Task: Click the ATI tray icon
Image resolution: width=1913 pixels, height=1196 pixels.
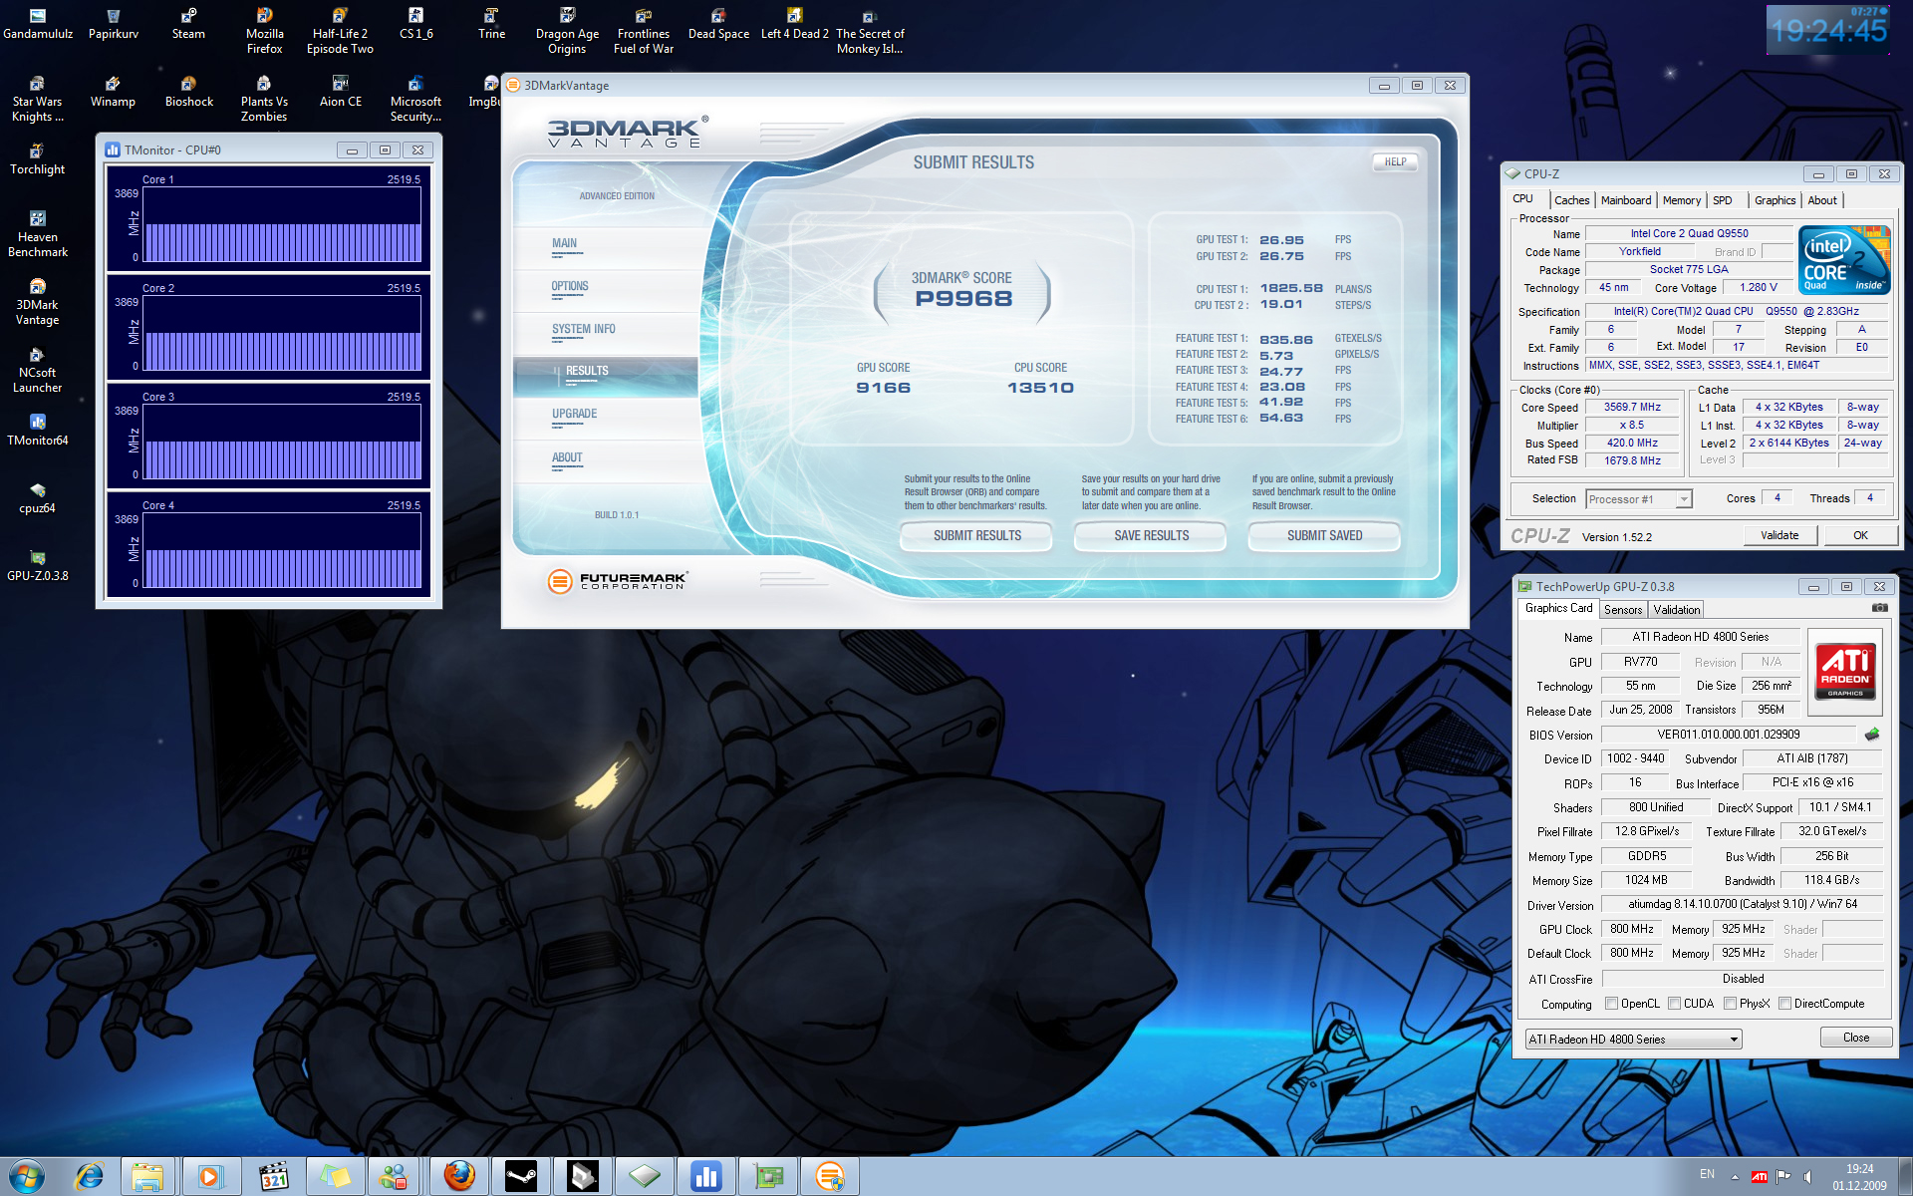Action: (x=1760, y=1177)
